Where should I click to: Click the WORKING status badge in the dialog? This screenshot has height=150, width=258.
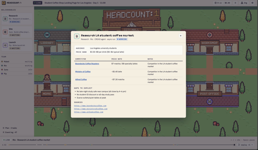pyautogui.click(x=122, y=39)
